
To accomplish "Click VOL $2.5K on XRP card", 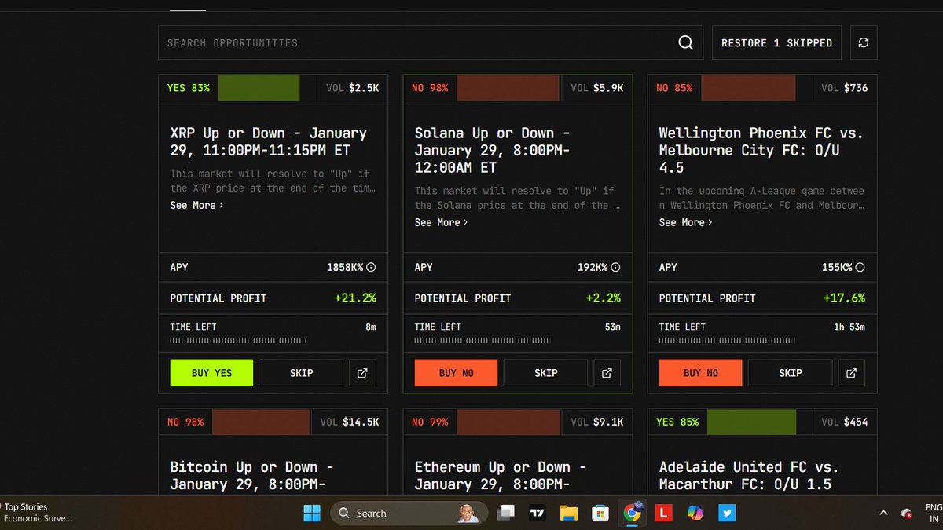I will (352, 88).
